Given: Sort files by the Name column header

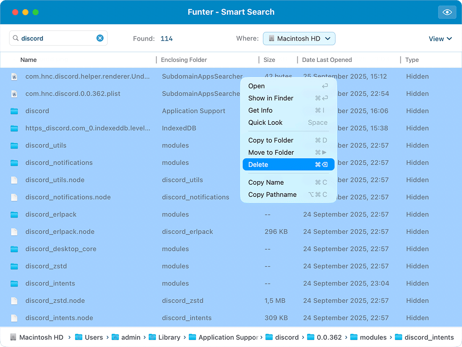Looking at the screenshot, I should coord(28,60).
